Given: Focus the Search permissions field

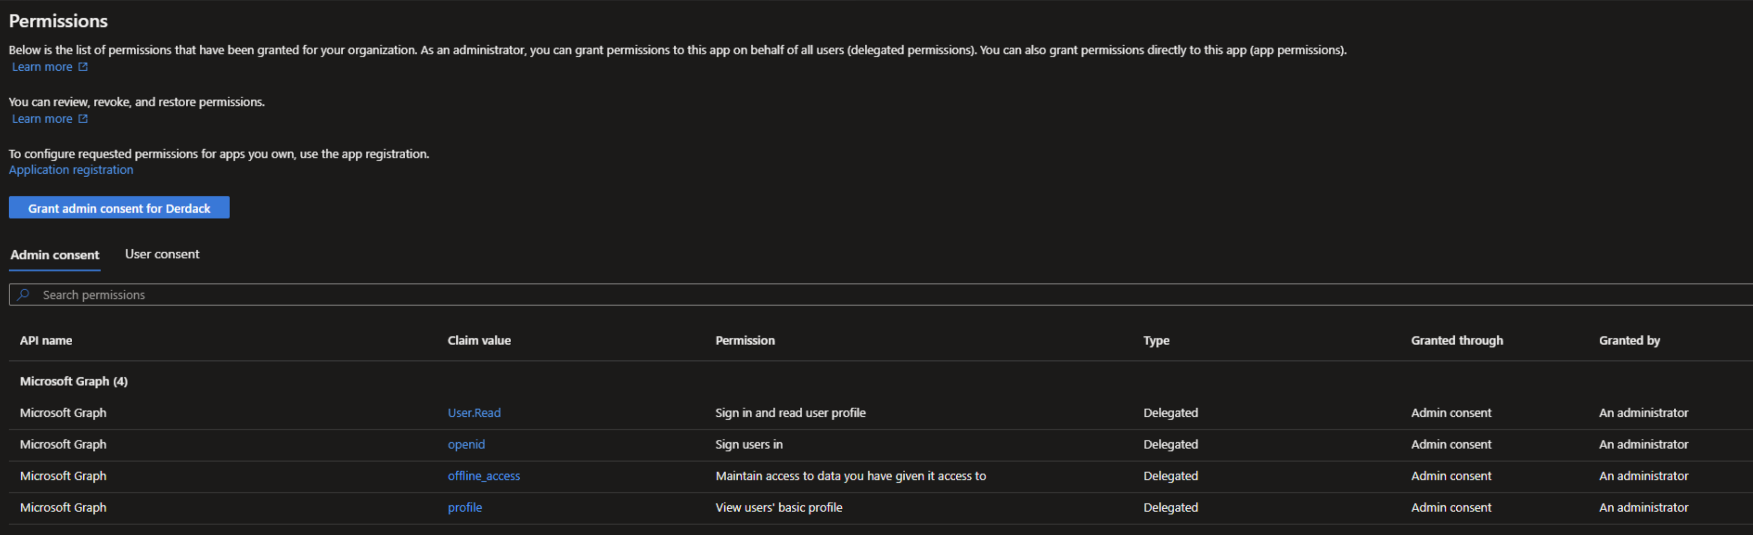Looking at the screenshot, I should pos(880,295).
